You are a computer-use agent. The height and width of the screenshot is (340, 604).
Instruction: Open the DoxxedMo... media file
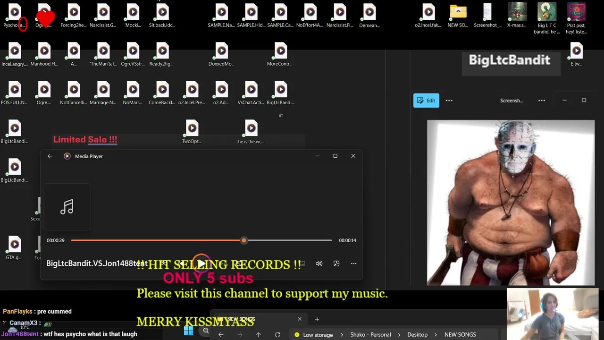[221, 55]
